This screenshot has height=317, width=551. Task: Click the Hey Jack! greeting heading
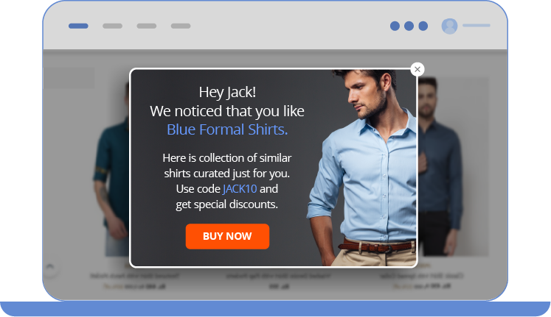point(227,92)
